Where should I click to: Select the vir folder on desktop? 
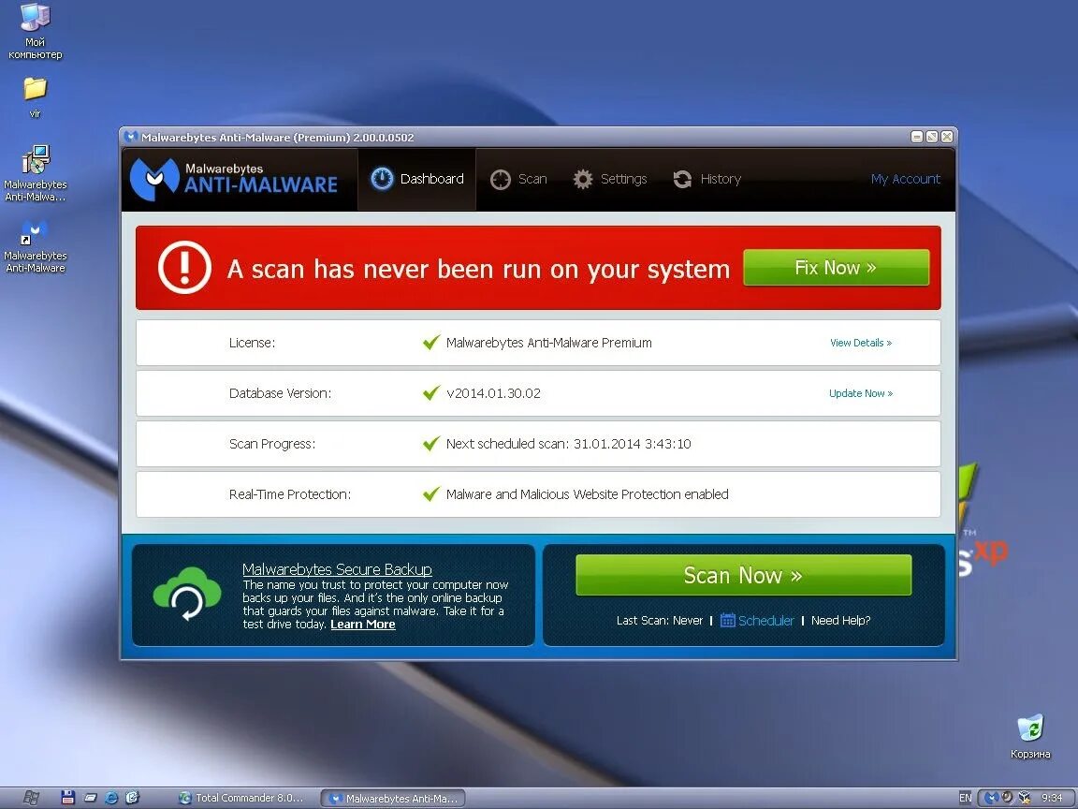pos(35,97)
